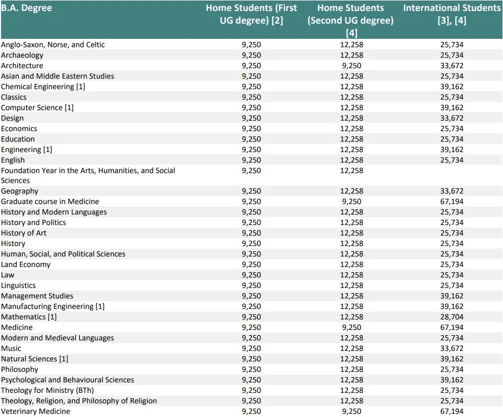The image size is (503, 417).
Task: Click Architecture's international fee 33,672
Action: tap(452, 66)
